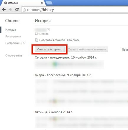This screenshot has height=130, width=128.
Task: Click the 'Вчера - воскресенье, 9 ноября 2014 г.' heading
Action: coord(63,75)
